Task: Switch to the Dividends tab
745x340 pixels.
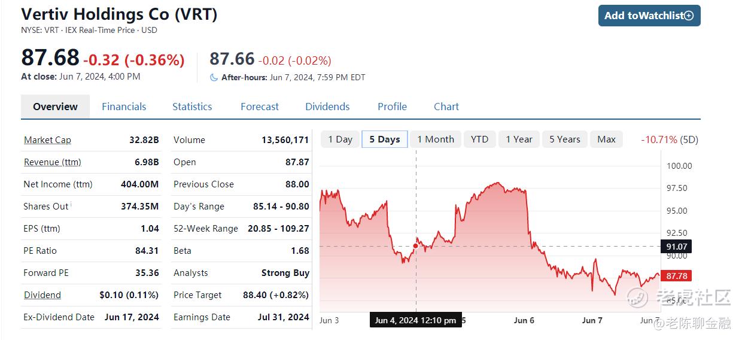Action: (327, 107)
